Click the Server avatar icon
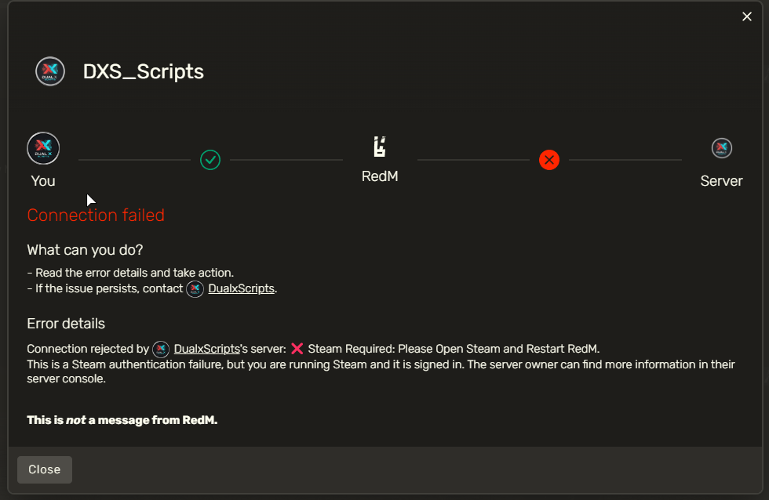 [721, 148]
